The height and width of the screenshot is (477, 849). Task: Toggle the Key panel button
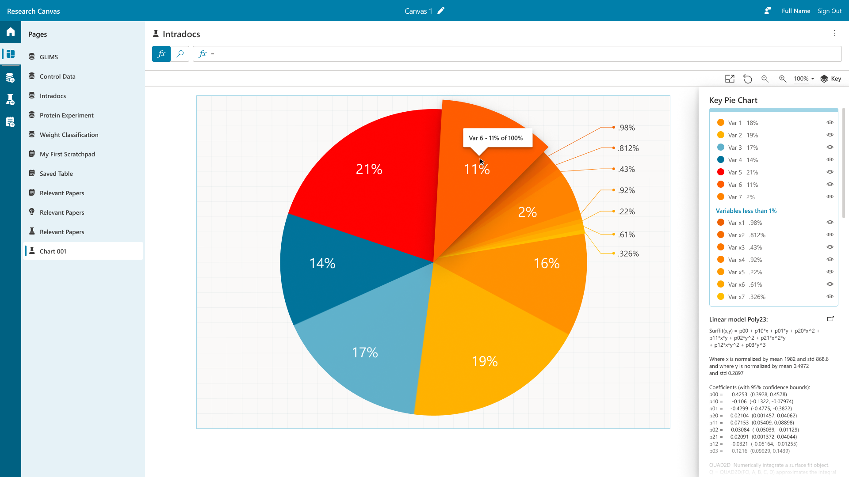click(x=831, y=79)
